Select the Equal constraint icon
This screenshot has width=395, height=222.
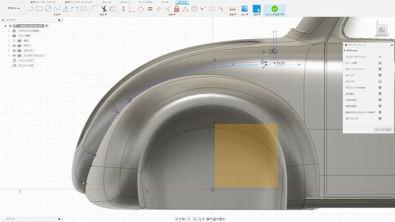click(x=150, y=8)
